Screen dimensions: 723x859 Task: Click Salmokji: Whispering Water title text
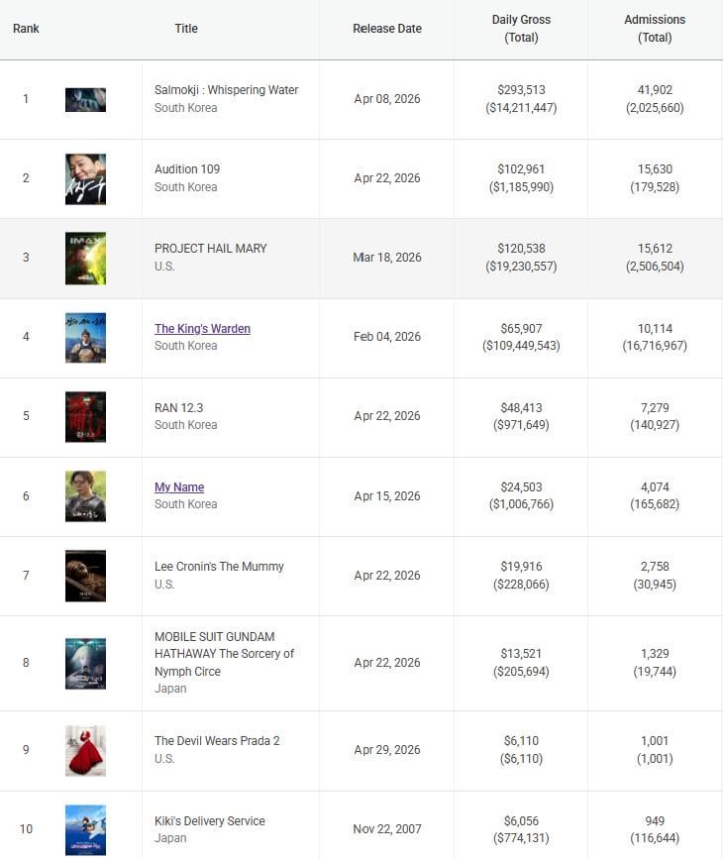tap(226, 90)
